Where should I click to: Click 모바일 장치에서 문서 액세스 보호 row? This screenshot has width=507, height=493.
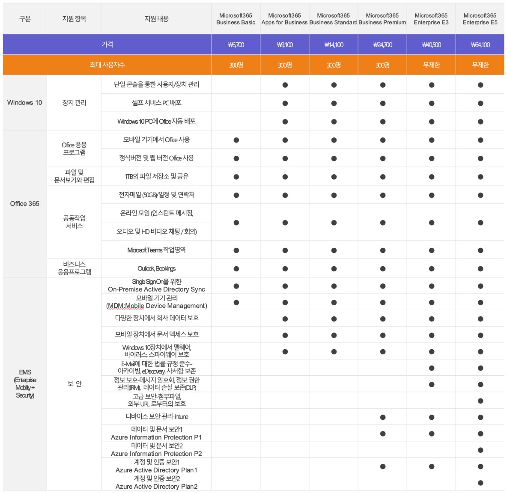point(156,335)
